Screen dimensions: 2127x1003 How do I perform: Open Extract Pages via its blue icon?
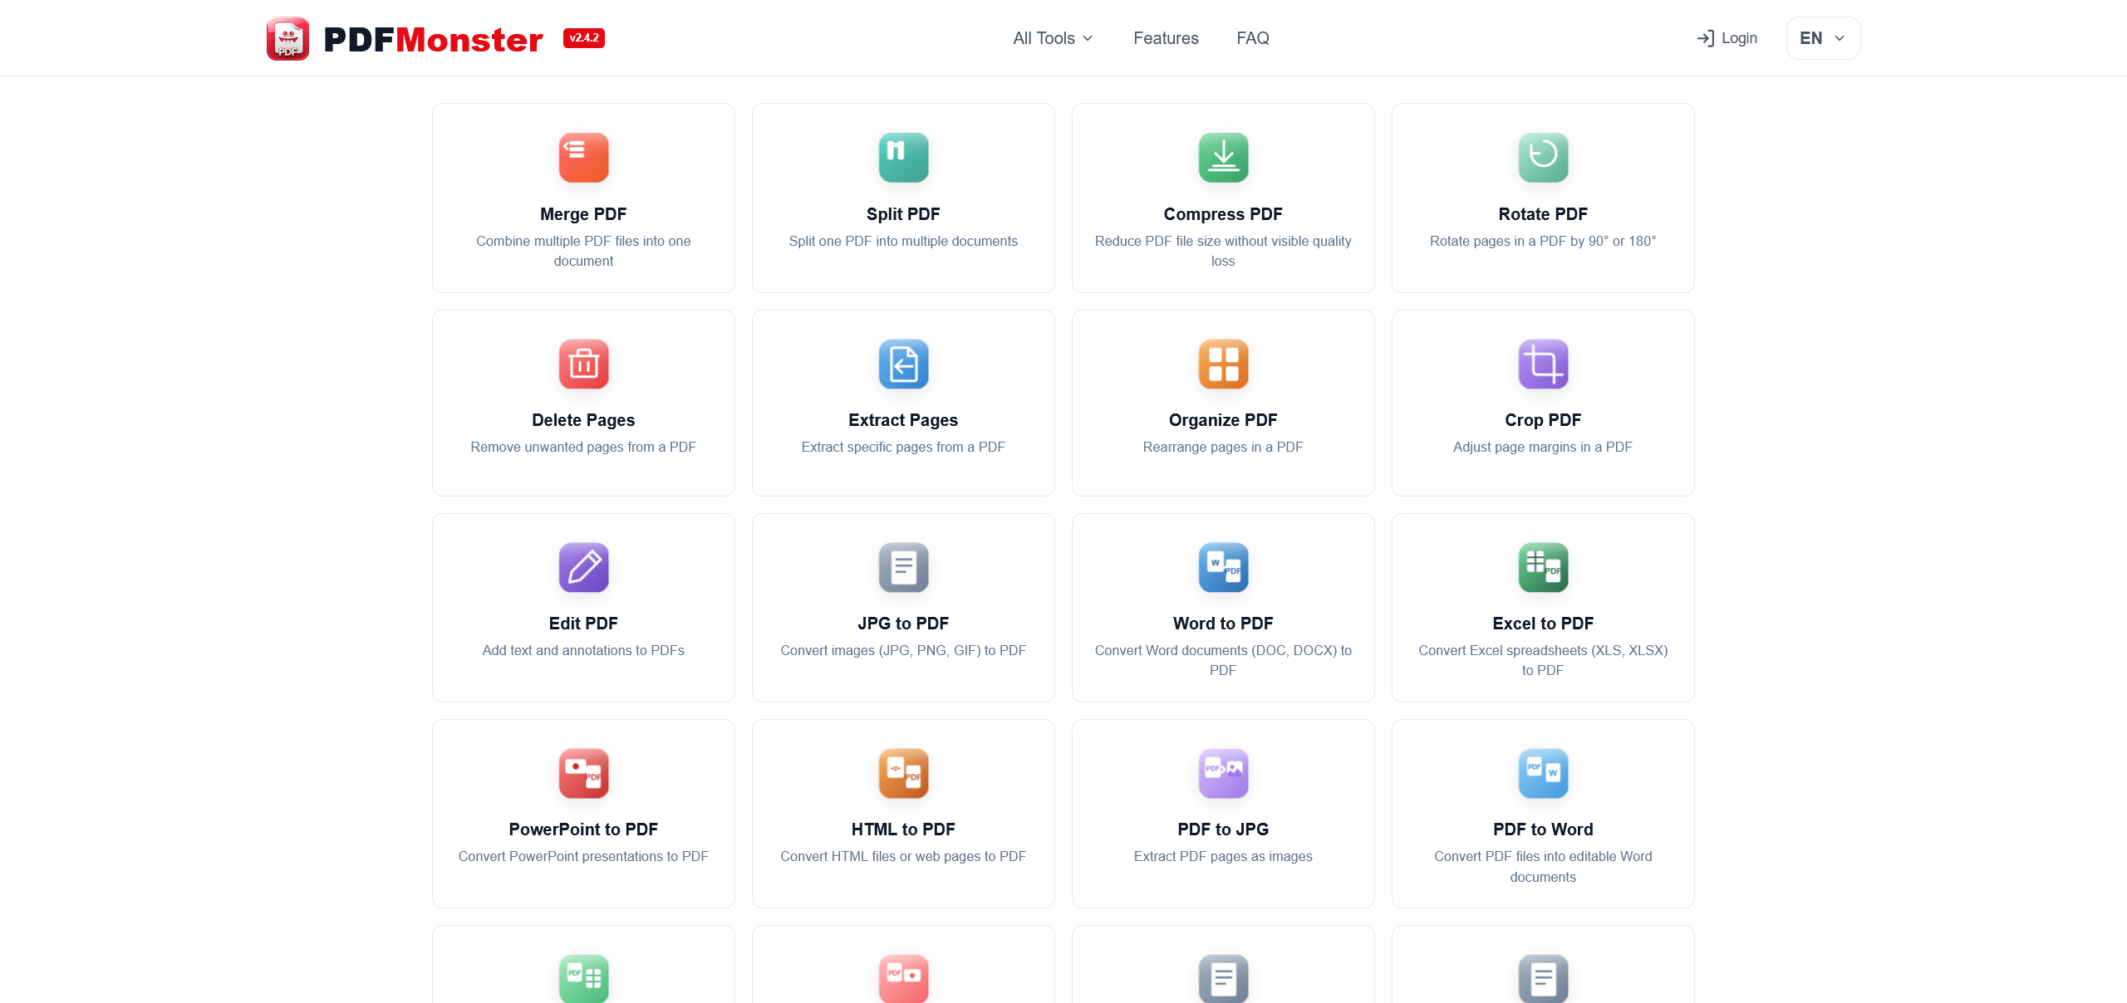point(902,364)
